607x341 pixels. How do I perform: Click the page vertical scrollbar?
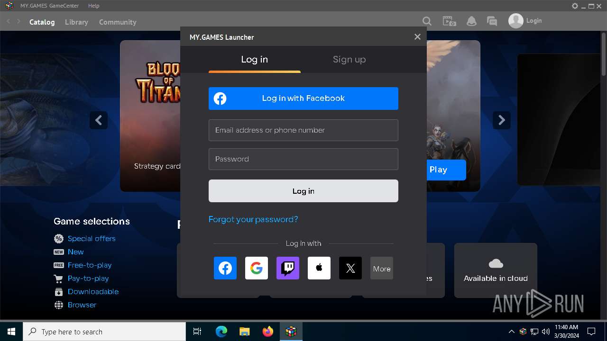point(604,54)
